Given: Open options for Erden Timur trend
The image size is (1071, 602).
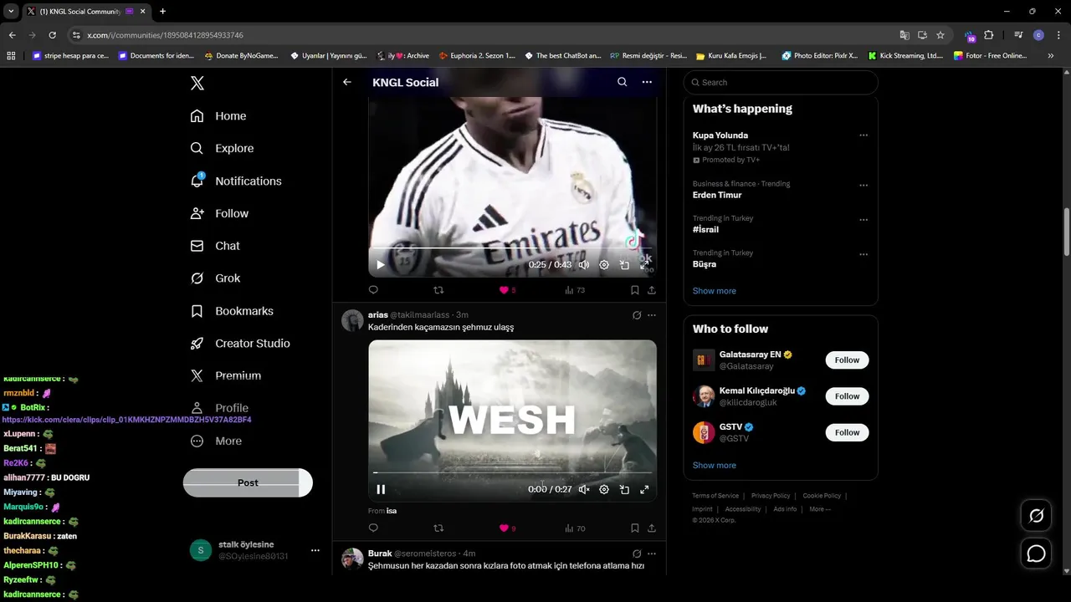Looking at the screenshot, I should click(863, 186).
